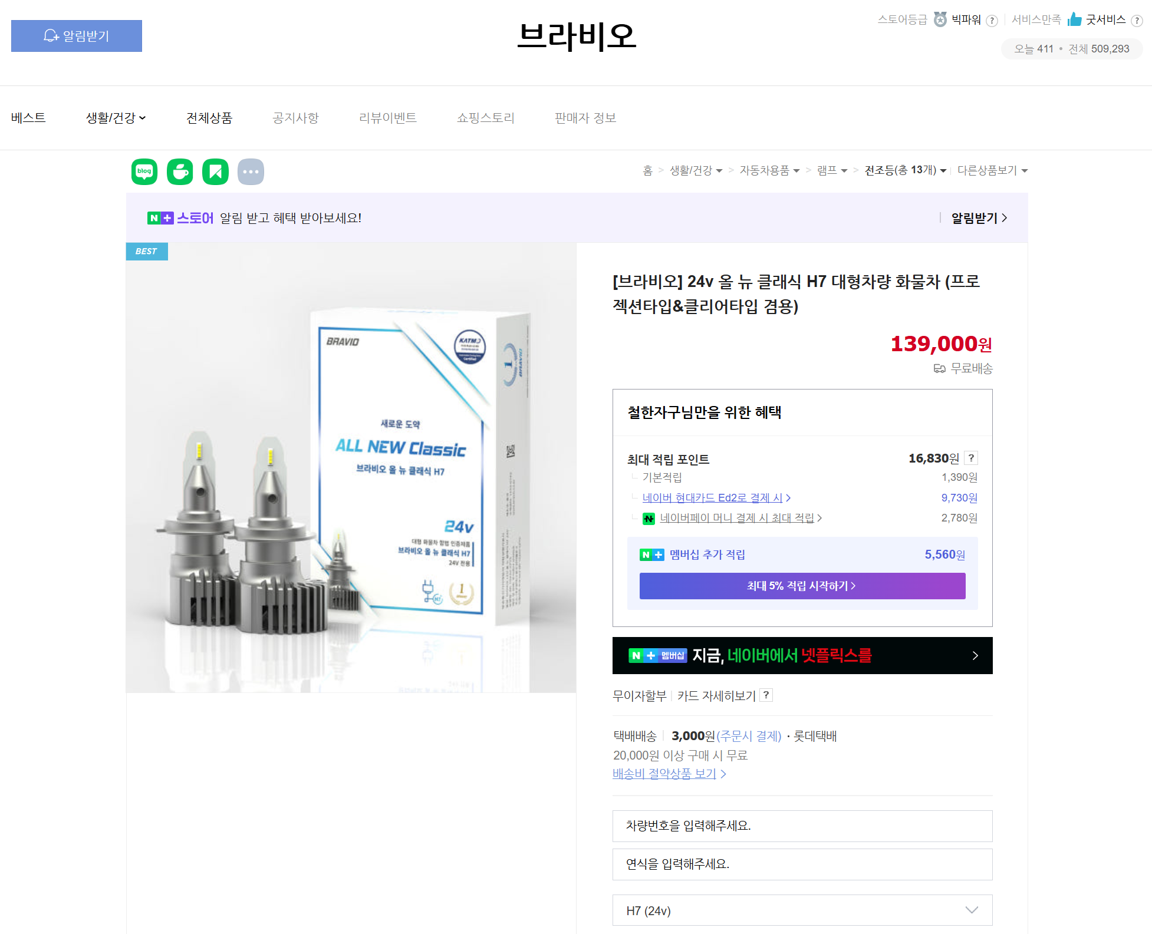
Task: Click 네이버 현대카드 Ed2로 결제 시 link
Action: (x=716, y=498)
